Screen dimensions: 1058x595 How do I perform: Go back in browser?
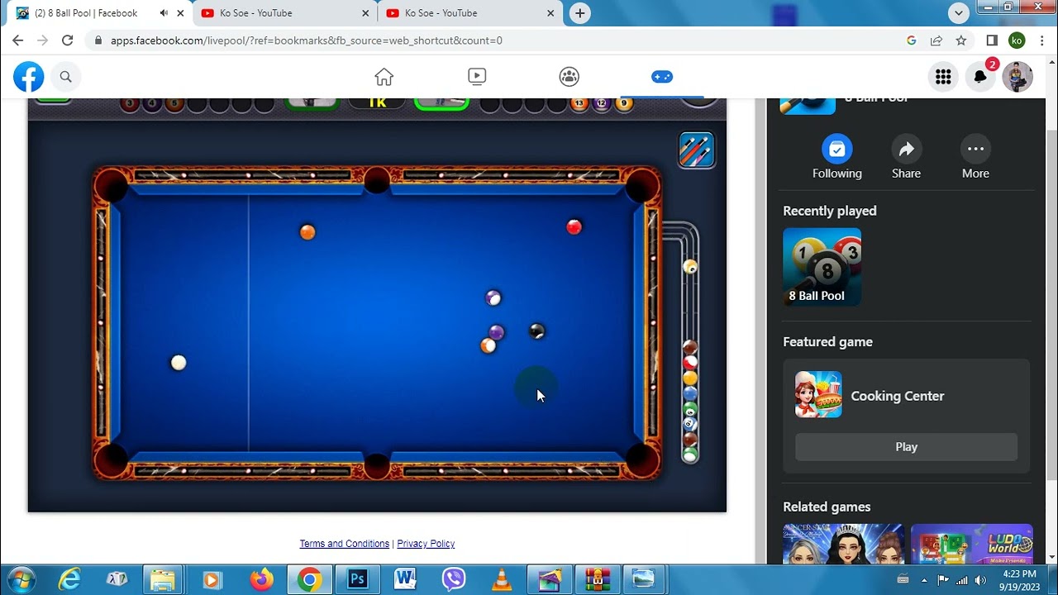point(18,40)
